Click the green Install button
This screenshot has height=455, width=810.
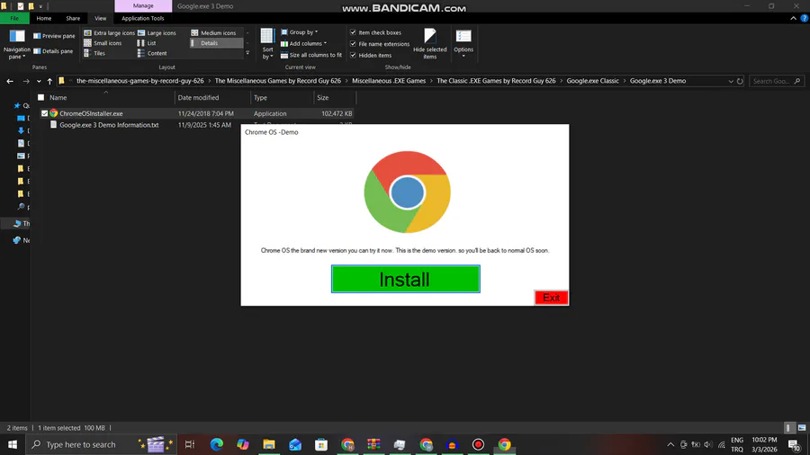coord(406,279)
